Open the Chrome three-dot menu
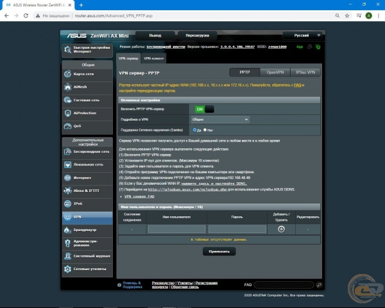 [379, 15]
